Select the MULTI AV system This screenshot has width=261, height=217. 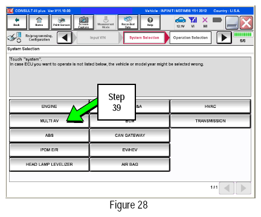point(49,121)
